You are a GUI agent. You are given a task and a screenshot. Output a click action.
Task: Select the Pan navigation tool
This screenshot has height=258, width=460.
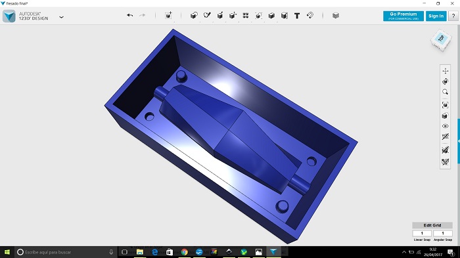click(x=446, y=71)
